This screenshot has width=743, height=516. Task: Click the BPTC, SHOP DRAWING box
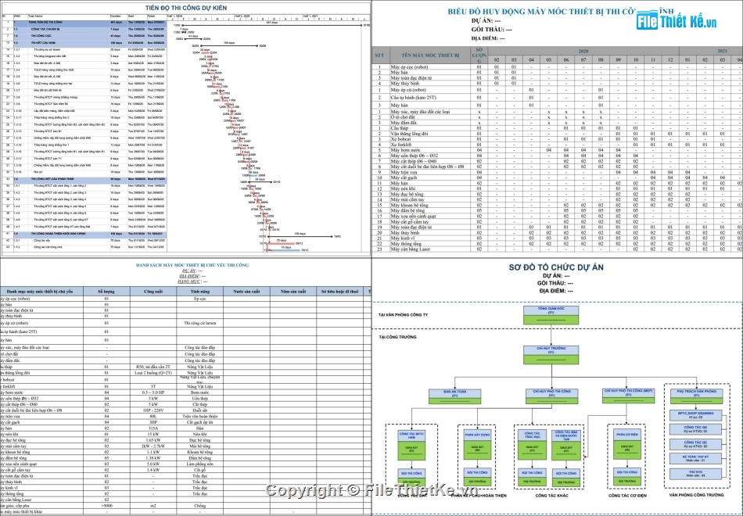click(x=695, y=415)
